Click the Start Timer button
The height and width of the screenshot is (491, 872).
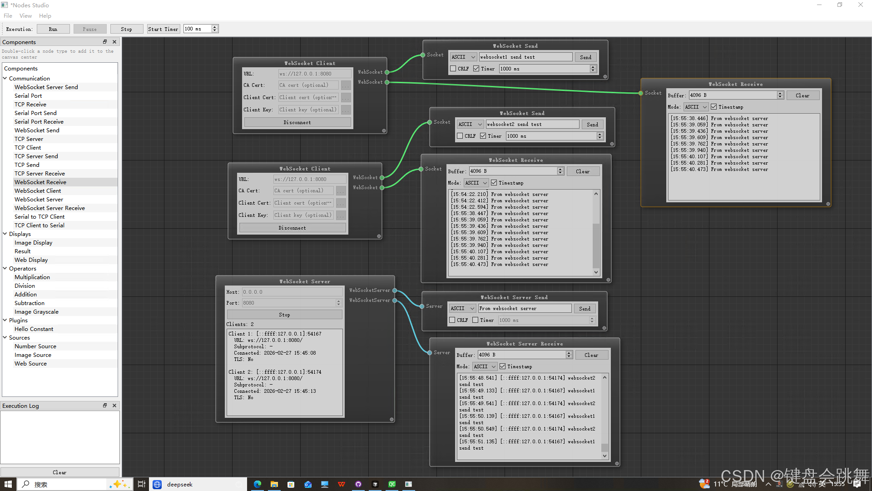point(163,29)
